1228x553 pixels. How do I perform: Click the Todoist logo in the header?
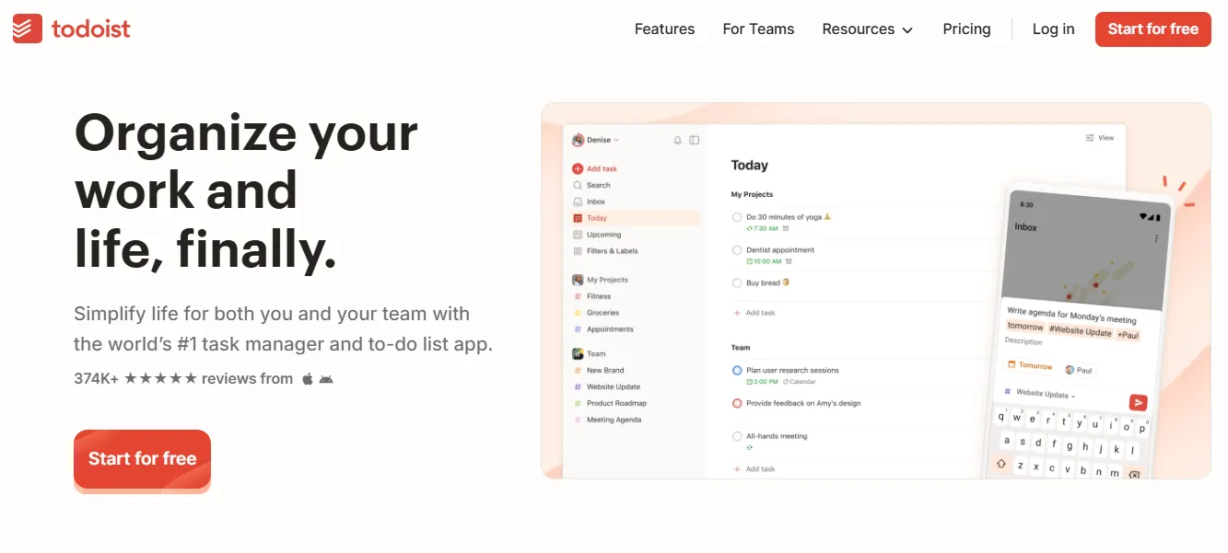[x=72, y=29]
